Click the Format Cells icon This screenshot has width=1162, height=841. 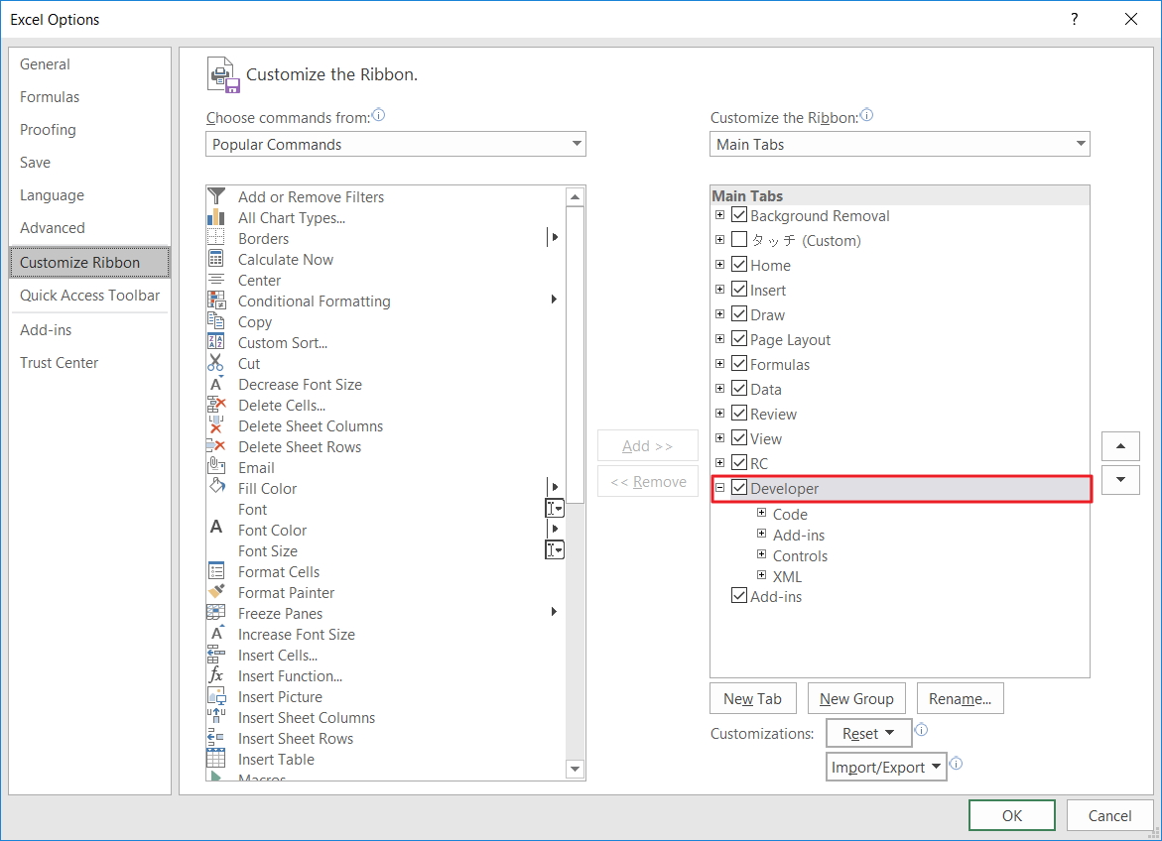tap(215, 570)
